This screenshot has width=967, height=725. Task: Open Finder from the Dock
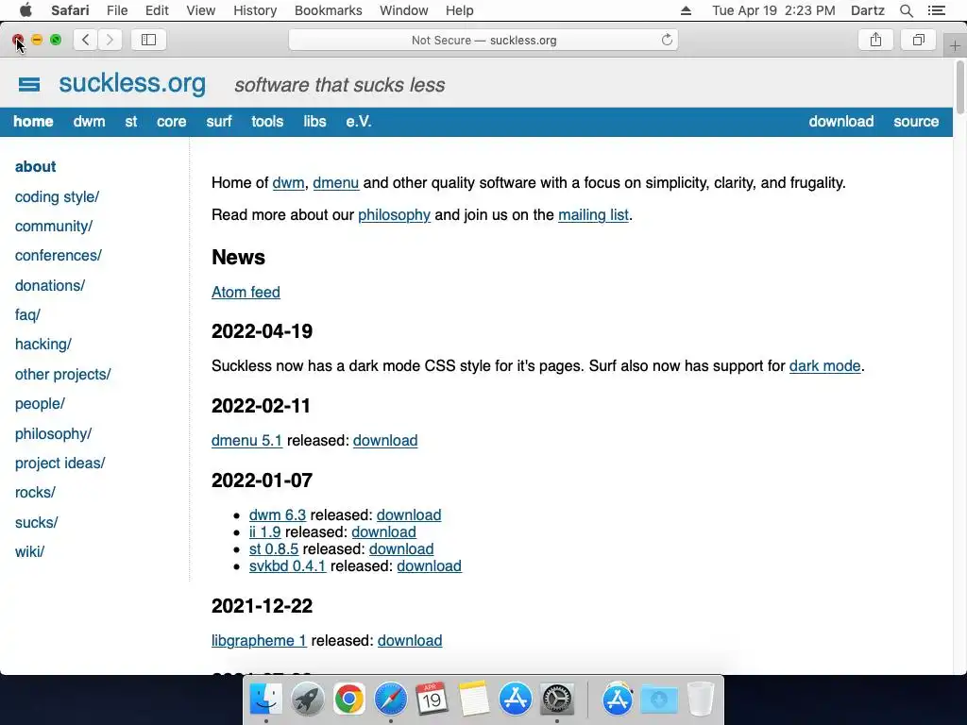pos(265,699)
